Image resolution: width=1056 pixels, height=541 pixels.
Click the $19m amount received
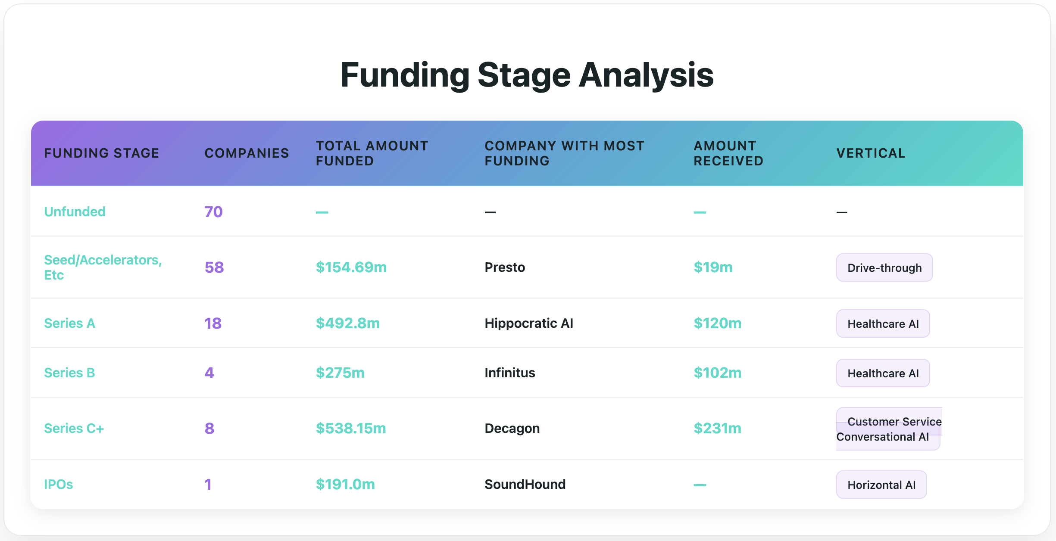tap(713, 267)
